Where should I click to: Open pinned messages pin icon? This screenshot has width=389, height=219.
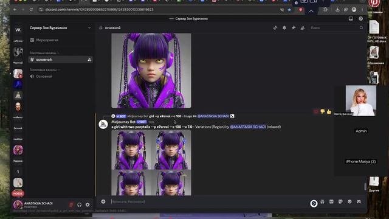point(294,28)
